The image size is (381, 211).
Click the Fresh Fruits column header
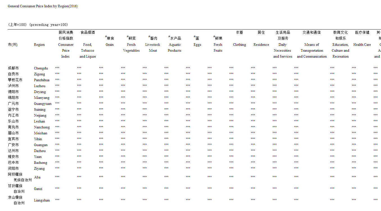tap(218, 48)
